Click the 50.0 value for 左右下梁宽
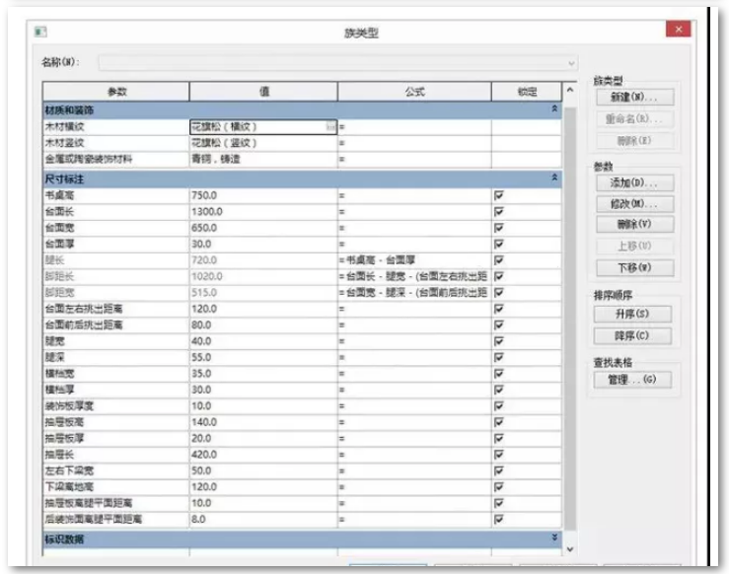 (x=201, y=470)
